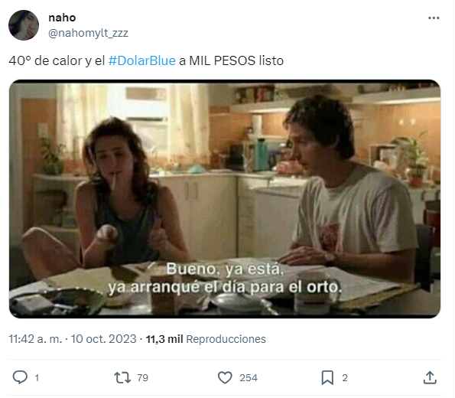455x398 pixels.
Task: Click the #DolarBlue hashtag
Action: point(142,60)
